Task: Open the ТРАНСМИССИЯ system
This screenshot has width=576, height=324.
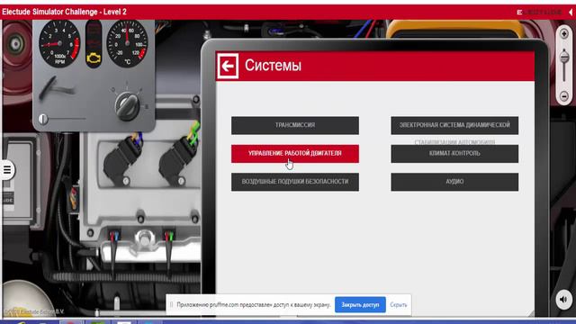Action: coord(295,125)
